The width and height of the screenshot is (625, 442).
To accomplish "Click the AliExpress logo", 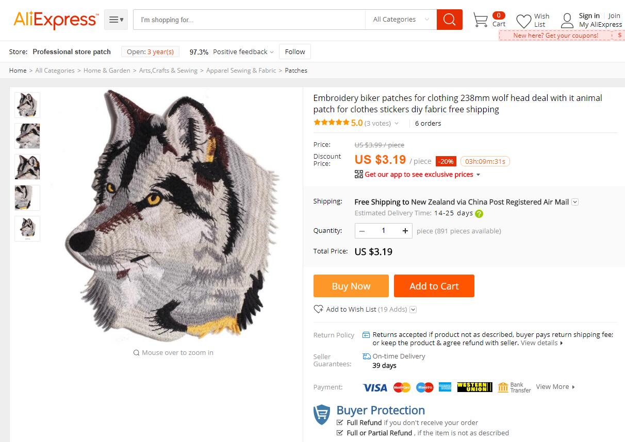I will point(55,20).
